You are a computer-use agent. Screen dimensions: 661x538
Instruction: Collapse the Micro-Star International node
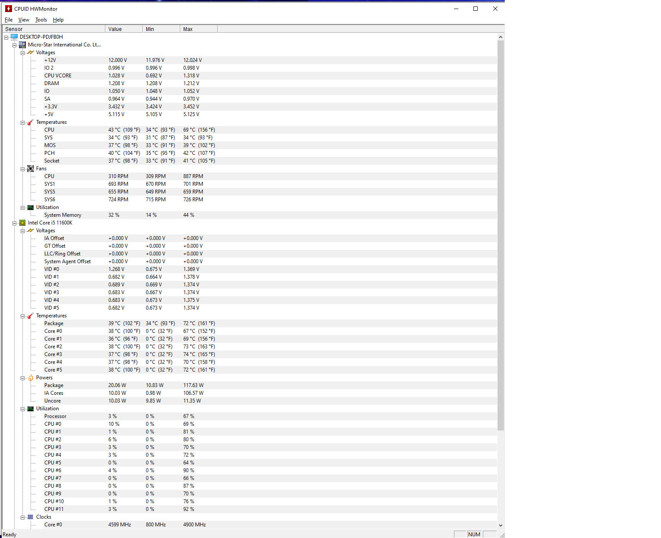pyautogui.click(x=14, y=45)
